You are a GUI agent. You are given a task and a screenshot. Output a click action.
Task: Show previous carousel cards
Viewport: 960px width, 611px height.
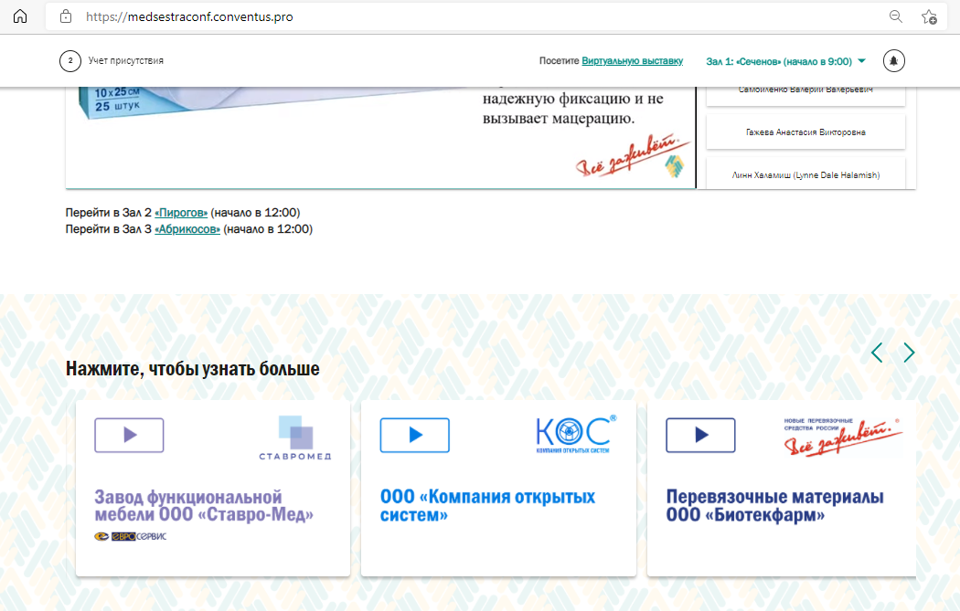pos(877,353)
